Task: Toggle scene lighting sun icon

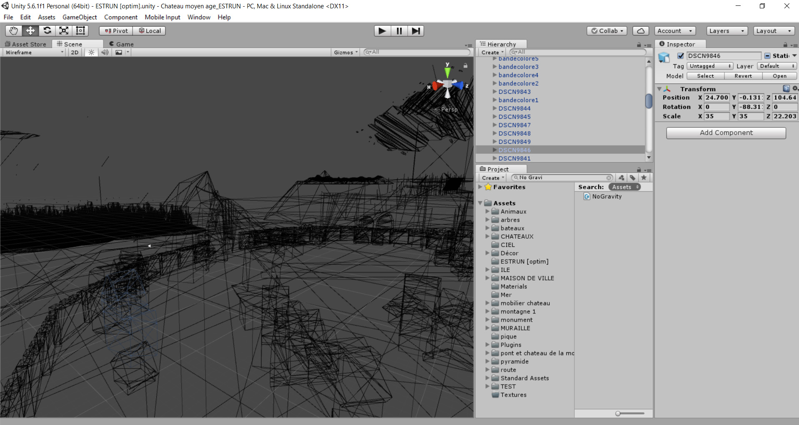Action: pyautogui.click(x=91, y=52)
